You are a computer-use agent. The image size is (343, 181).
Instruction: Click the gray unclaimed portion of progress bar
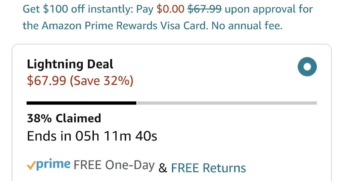click(x=227, y=103)
